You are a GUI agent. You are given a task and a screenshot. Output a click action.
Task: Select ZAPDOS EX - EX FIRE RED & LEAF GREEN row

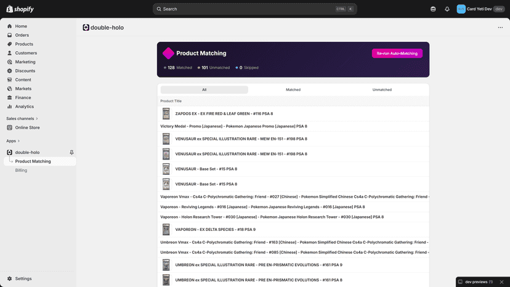coord(293,113)
